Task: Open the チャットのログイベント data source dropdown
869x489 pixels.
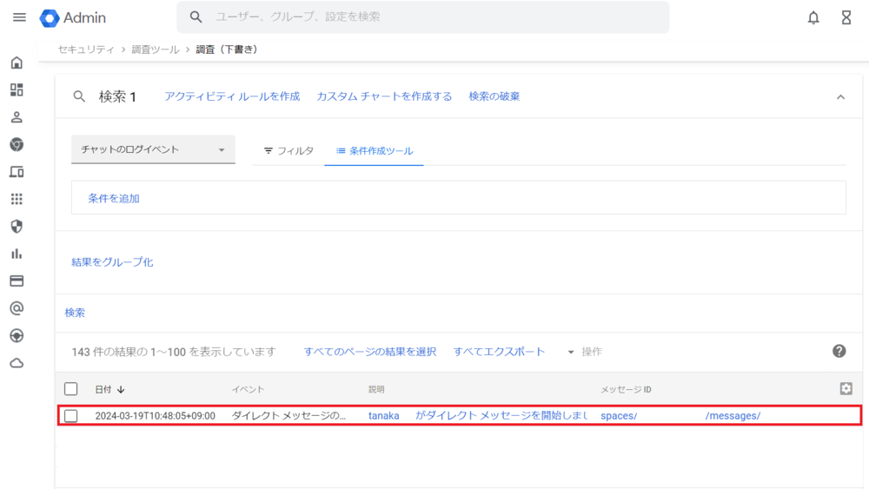Action: [153, 149]
